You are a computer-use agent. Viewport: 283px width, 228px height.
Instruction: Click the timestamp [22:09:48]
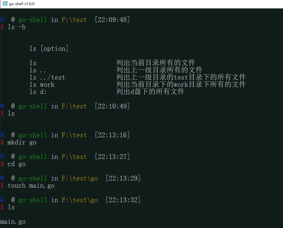point(112,20)
